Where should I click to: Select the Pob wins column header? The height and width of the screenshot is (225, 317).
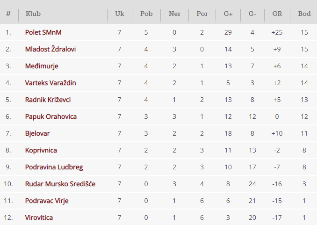pyautogui.click(x=146, y=14)
